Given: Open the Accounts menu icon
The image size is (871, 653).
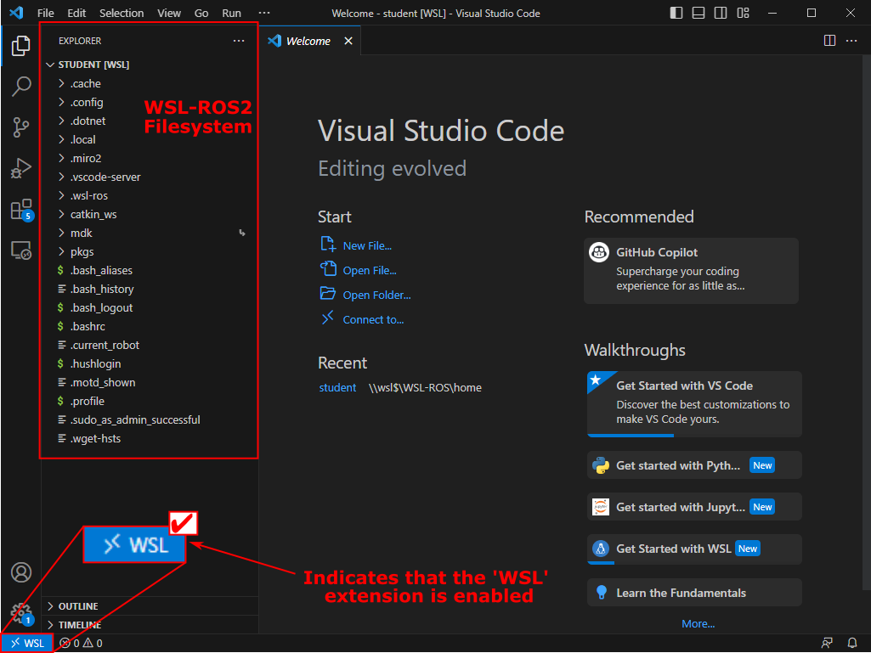Looking at the screenshot, I should [x=21, y=572].
